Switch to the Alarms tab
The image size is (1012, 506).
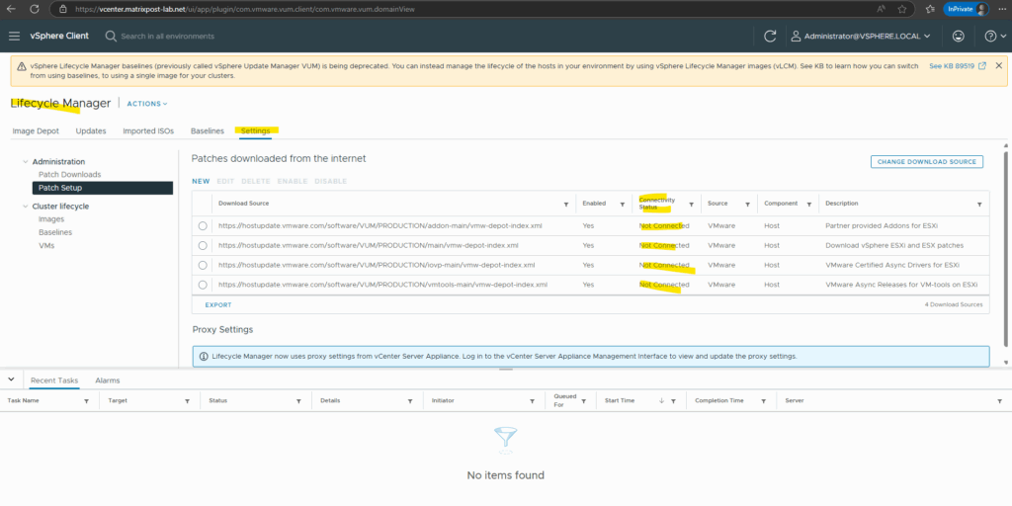(107, 380)
